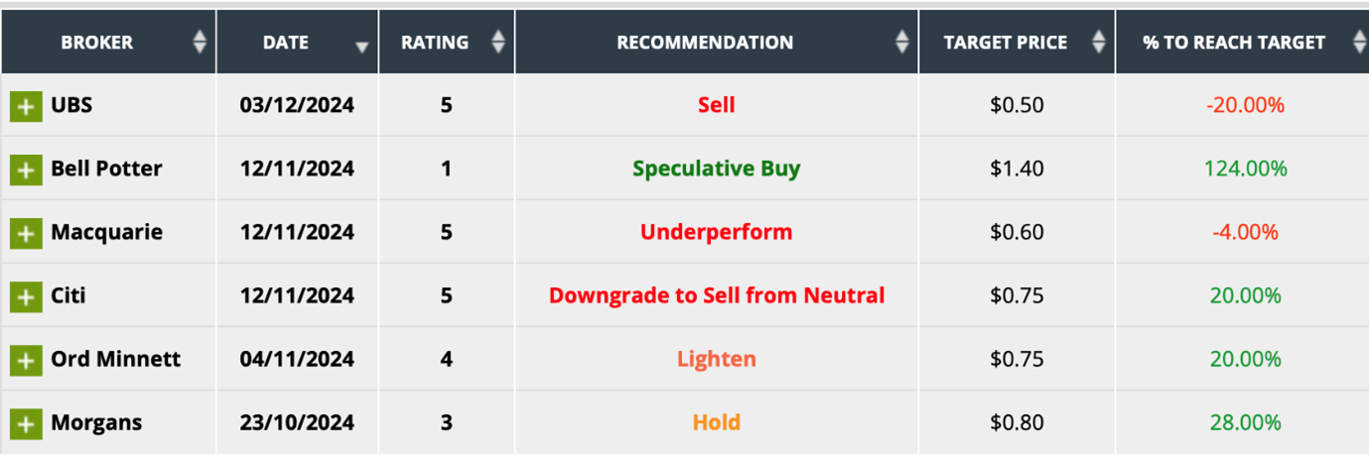
Task: Select the TARGET PRICE header text
Action: click(1006, 43)
